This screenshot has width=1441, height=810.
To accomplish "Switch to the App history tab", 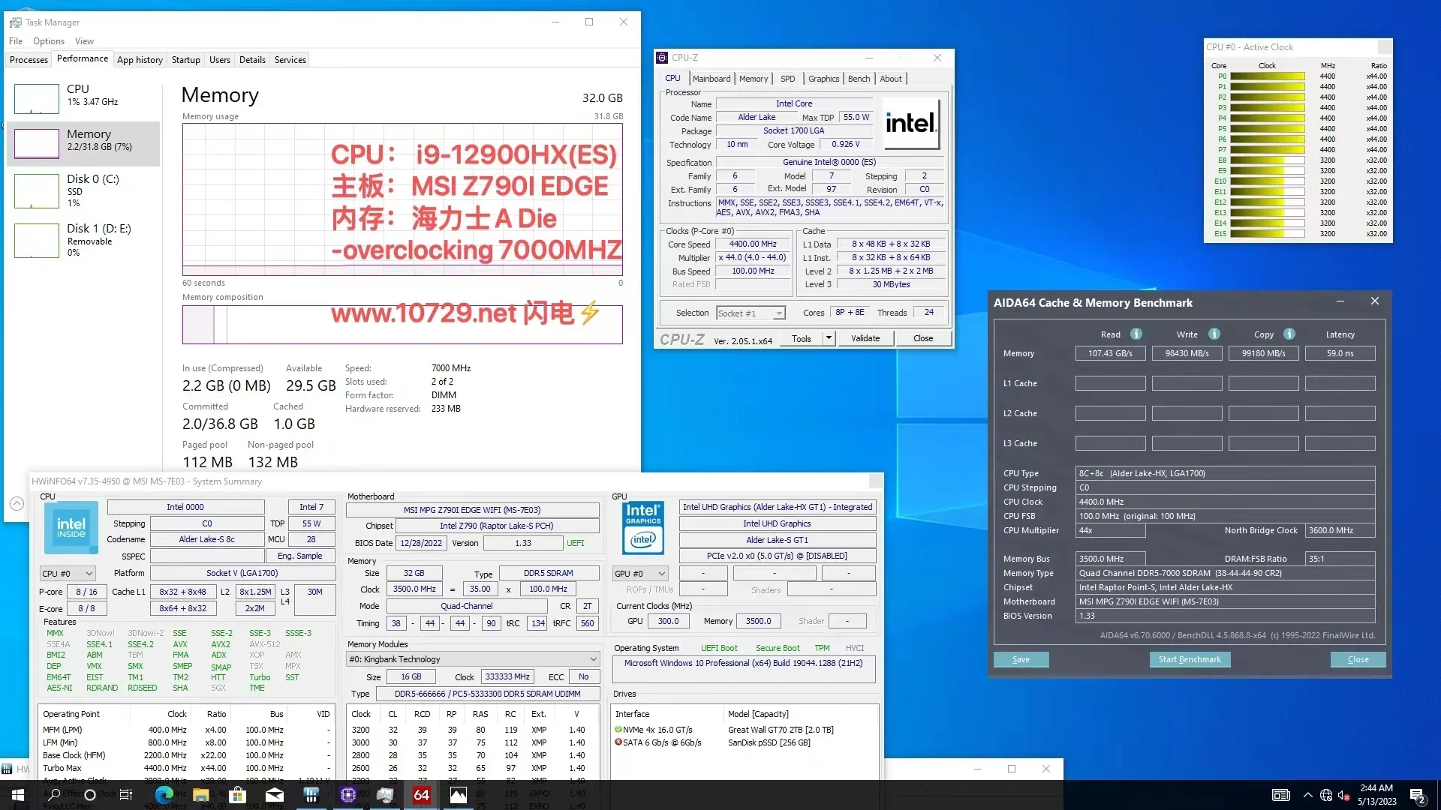I will (140, 60).
